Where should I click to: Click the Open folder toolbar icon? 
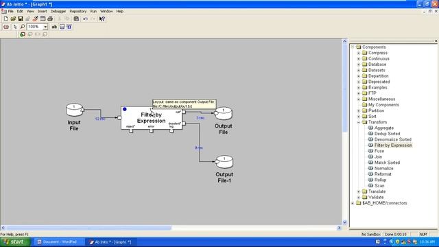click(13, 19)
